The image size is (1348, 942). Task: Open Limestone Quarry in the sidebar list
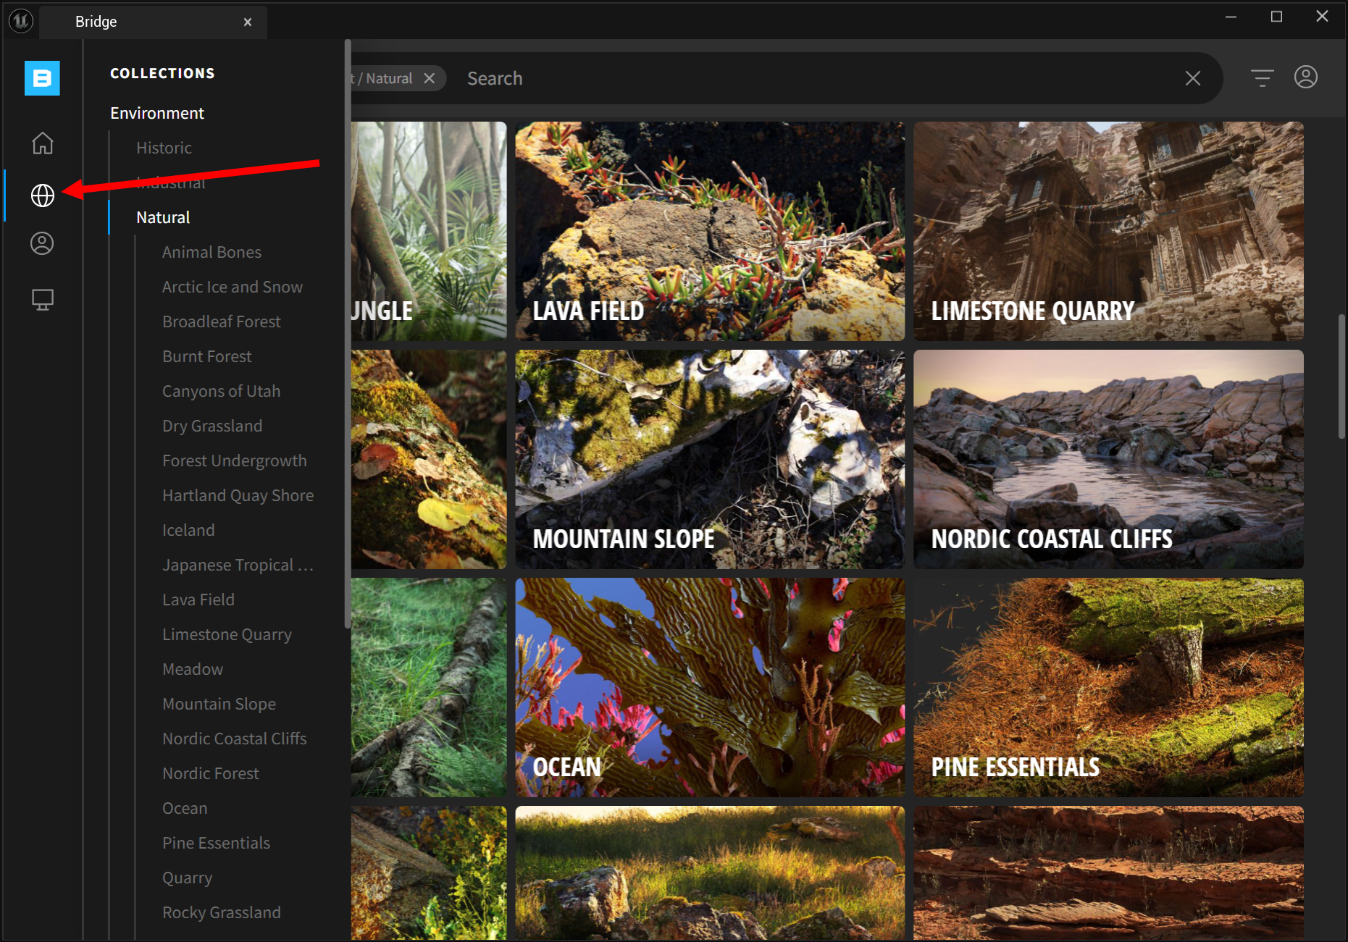pos(227,634)
